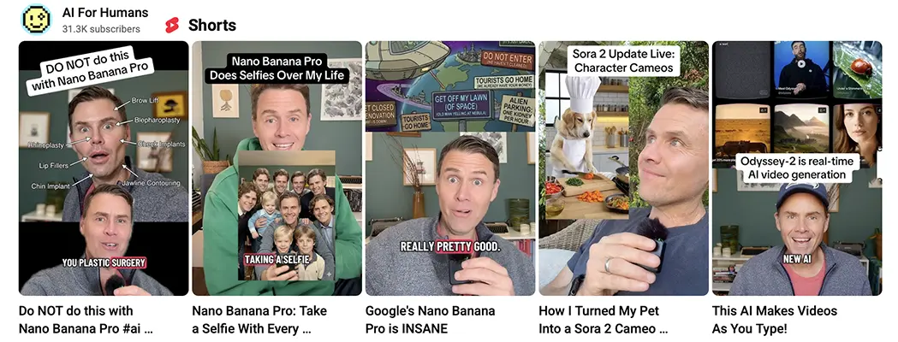Screen dimensions: 898x342
Task: Open the AI For Humans channel name
Action: [105, 13]
